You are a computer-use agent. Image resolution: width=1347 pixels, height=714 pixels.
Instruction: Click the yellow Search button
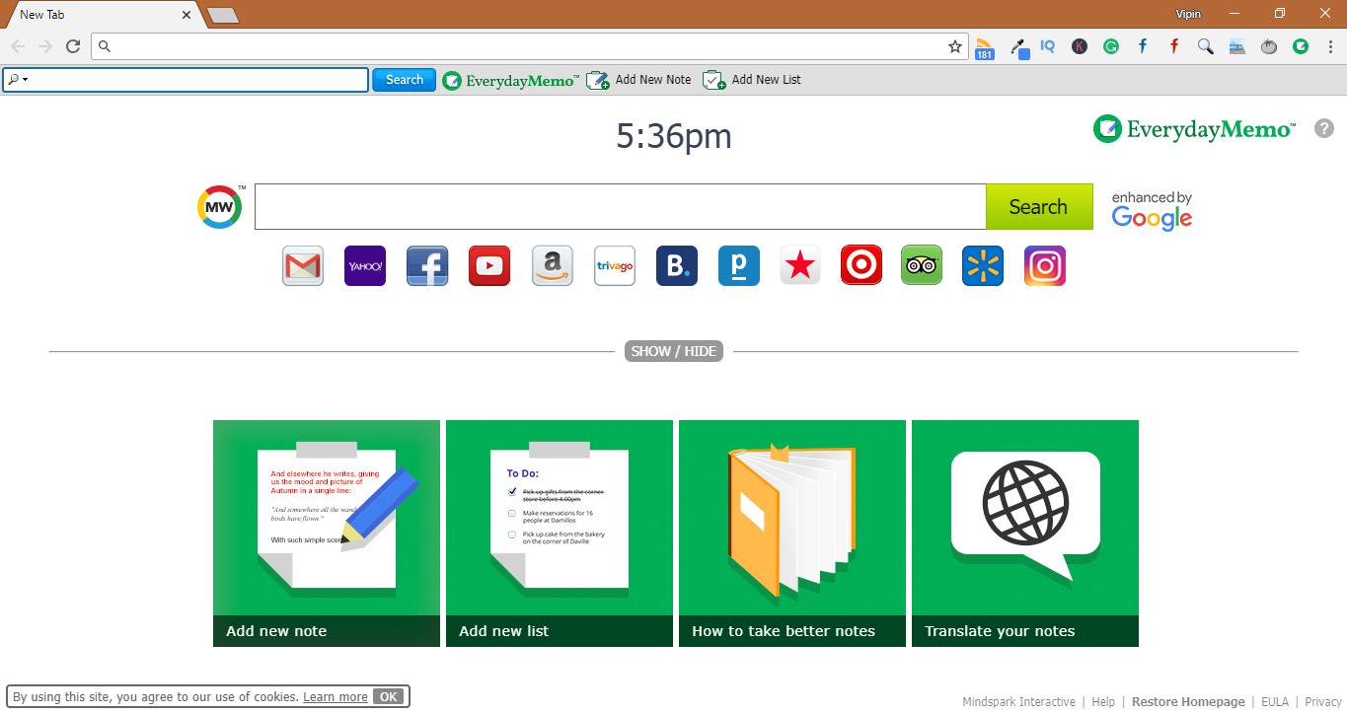click(1038, 206)
